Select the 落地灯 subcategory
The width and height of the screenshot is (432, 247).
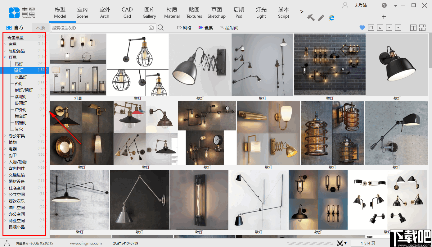pyautogui.click(x=21, y=97)
